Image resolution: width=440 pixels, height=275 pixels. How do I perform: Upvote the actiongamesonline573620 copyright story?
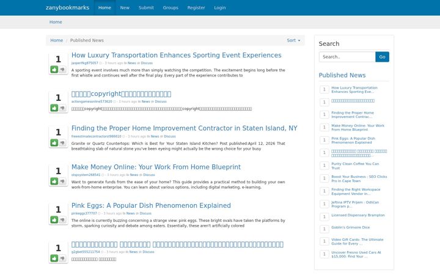[x=54, y=108]
